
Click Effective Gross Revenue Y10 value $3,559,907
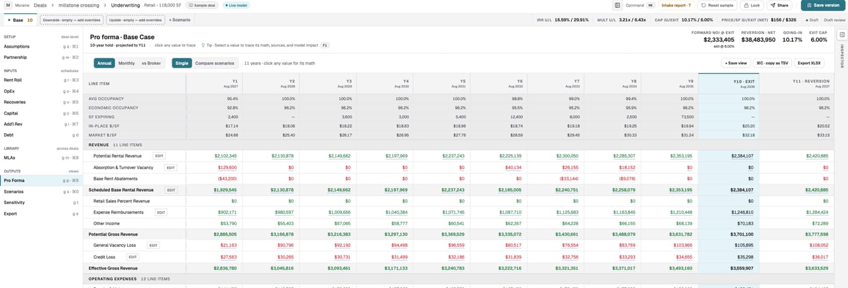pos(741,268)
